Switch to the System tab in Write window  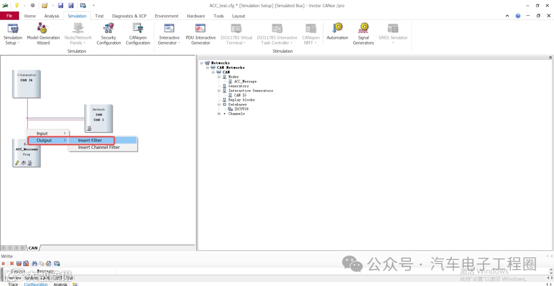pos(31,278)
